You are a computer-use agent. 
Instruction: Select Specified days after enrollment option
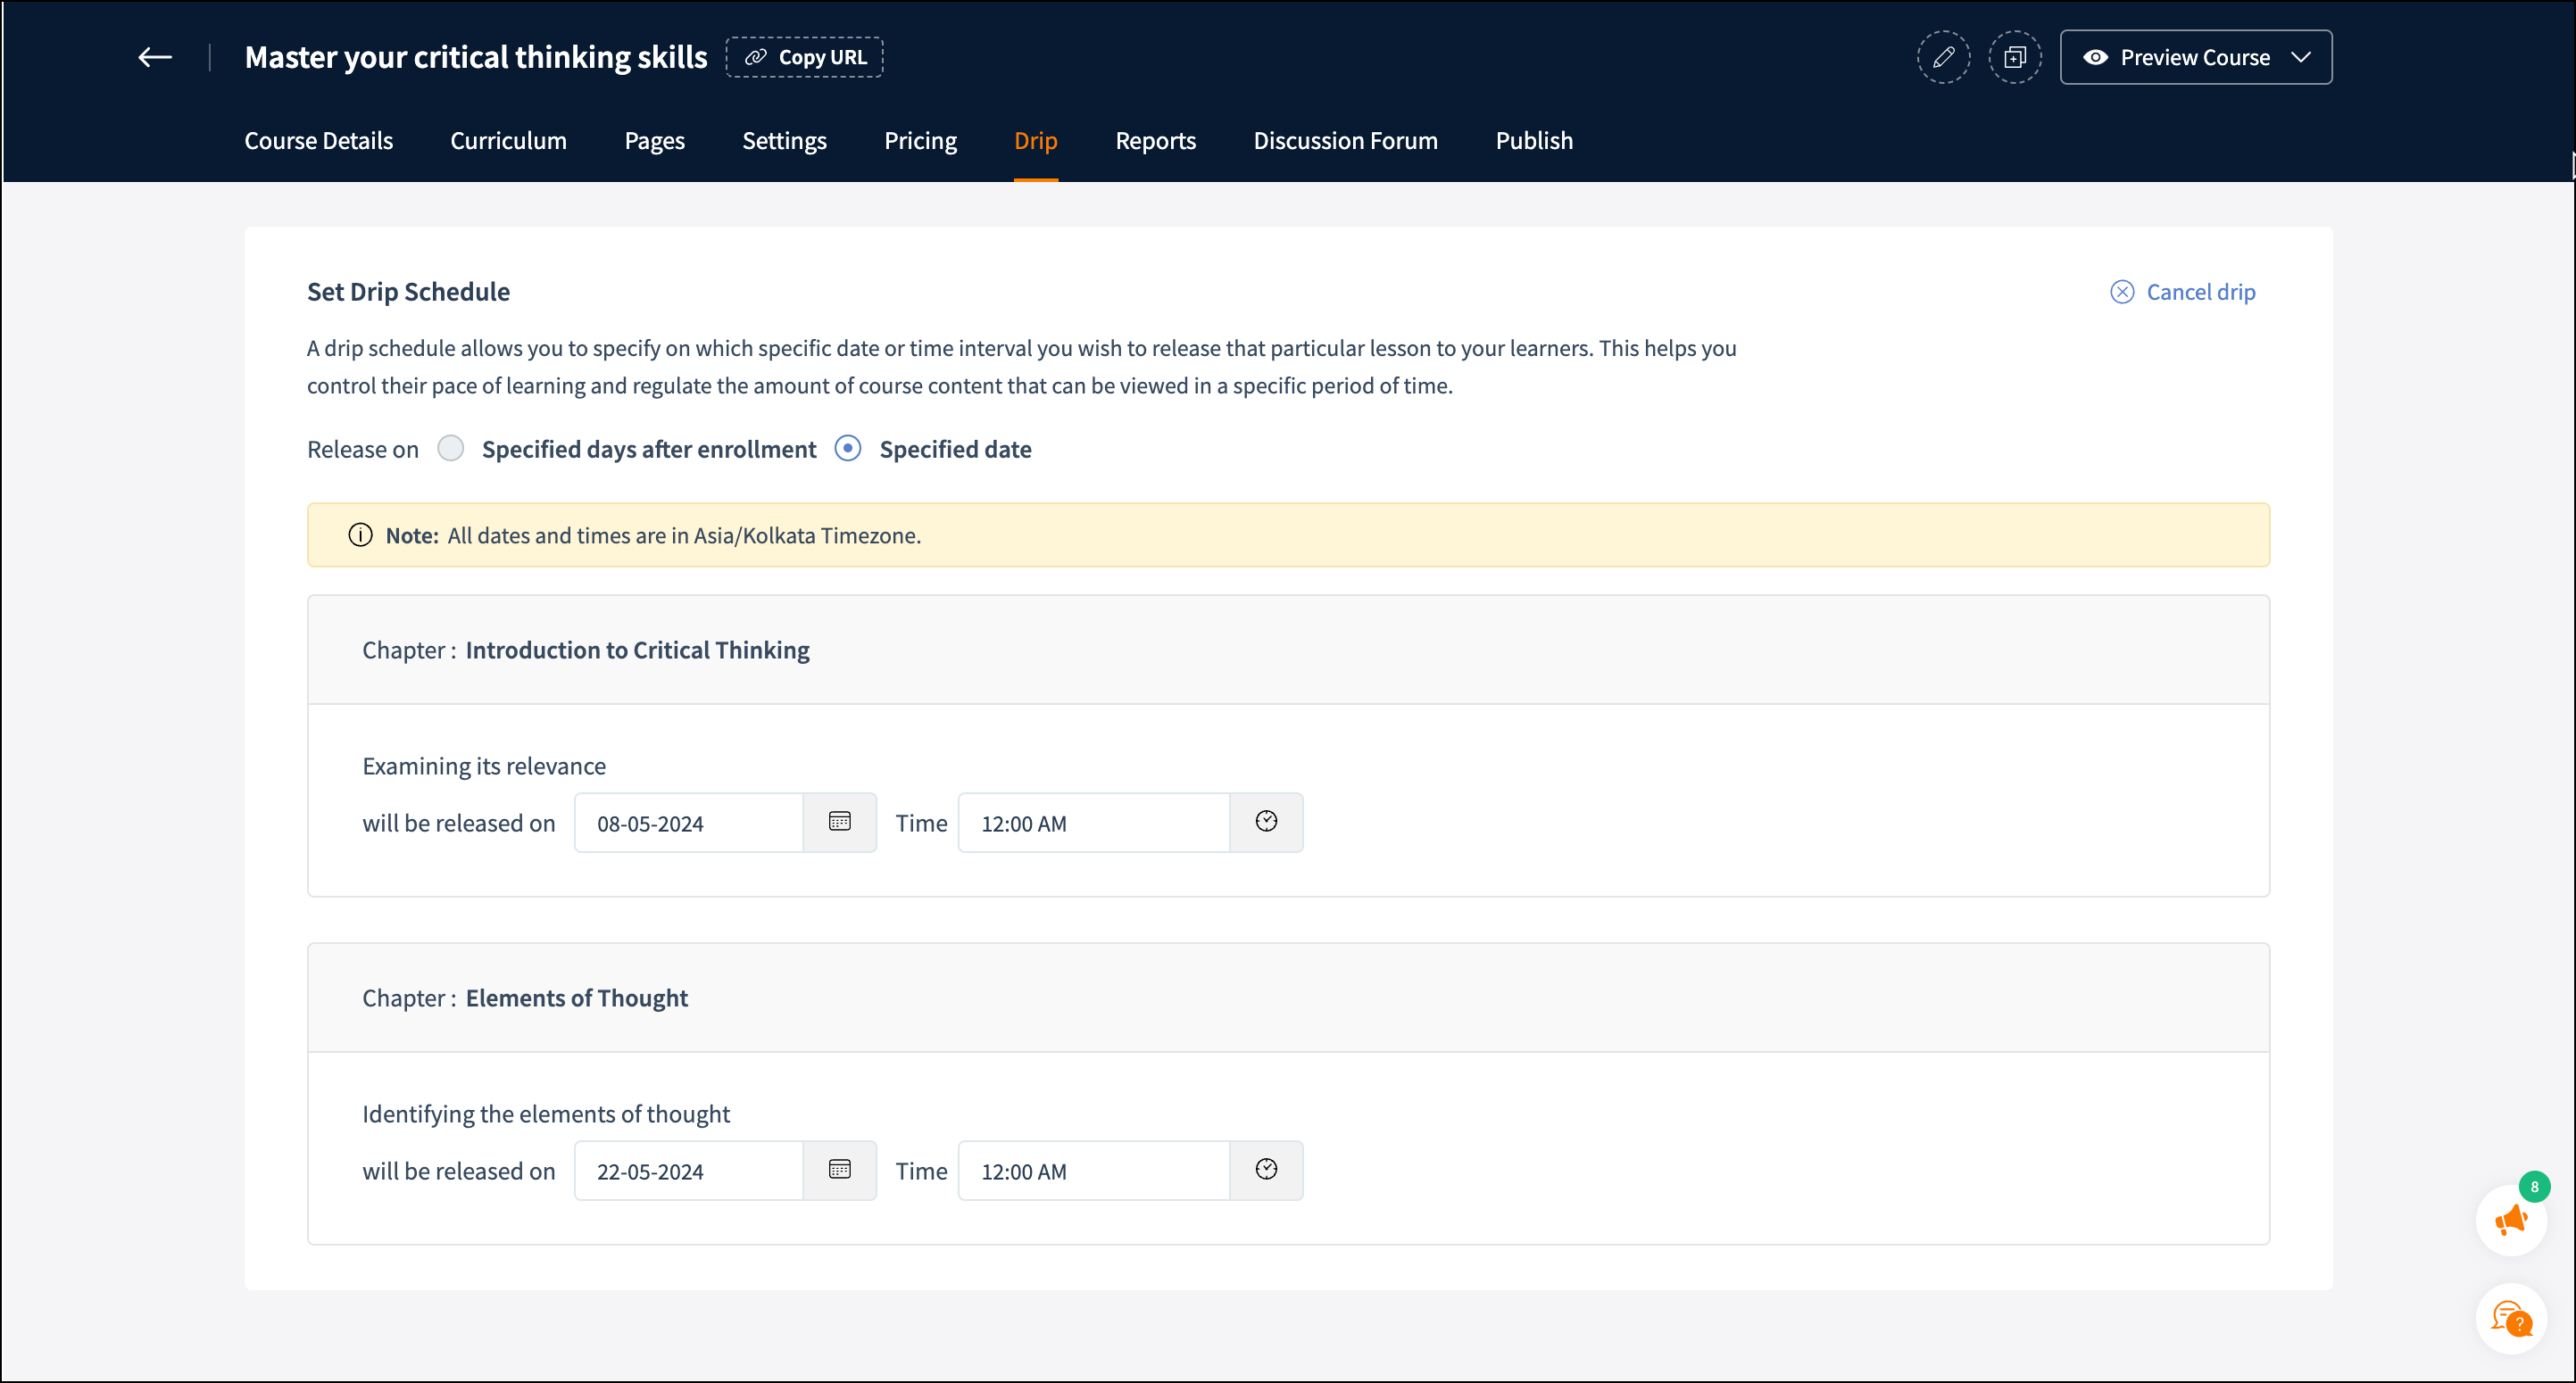[451, 449]
